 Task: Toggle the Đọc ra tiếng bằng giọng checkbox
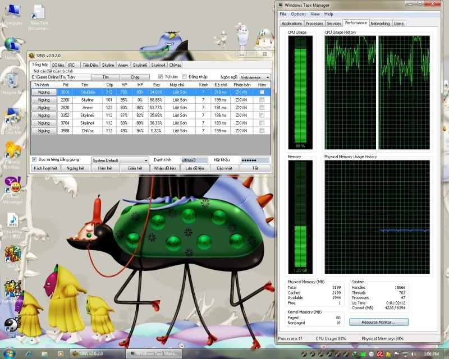(34, 159)
